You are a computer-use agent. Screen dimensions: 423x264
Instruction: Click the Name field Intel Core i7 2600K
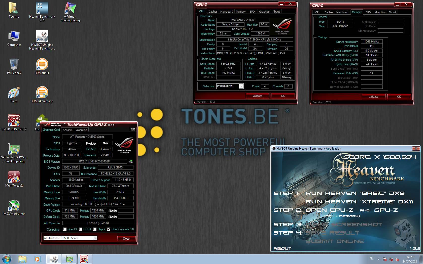coord(243,20)
